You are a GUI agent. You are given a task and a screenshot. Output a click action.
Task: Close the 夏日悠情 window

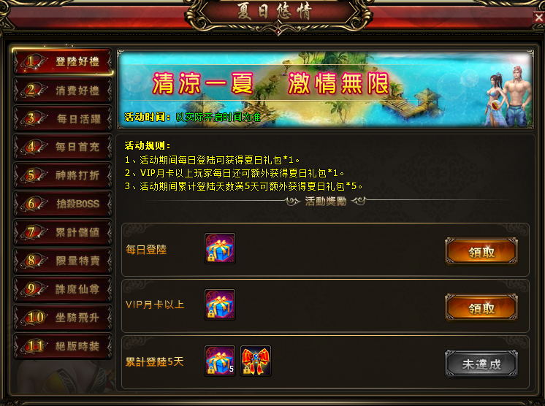538,17
